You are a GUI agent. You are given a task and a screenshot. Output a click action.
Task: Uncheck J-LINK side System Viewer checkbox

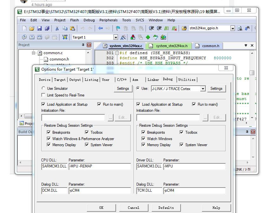coord(182,145)
